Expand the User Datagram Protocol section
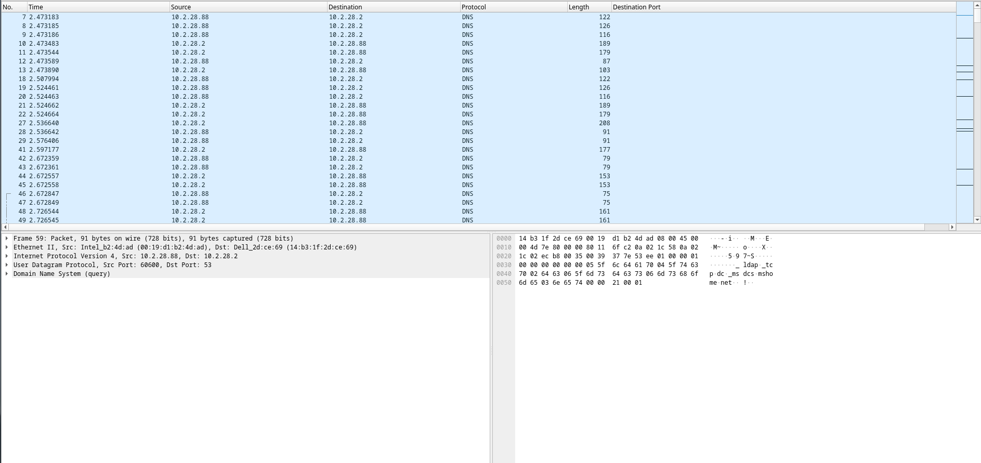 7,265
